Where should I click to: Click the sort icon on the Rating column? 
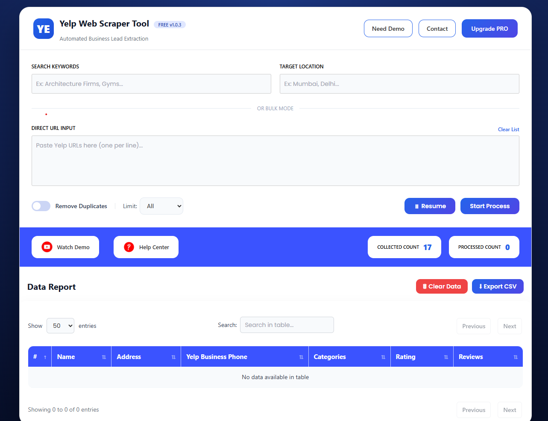[x=445, y=356]
